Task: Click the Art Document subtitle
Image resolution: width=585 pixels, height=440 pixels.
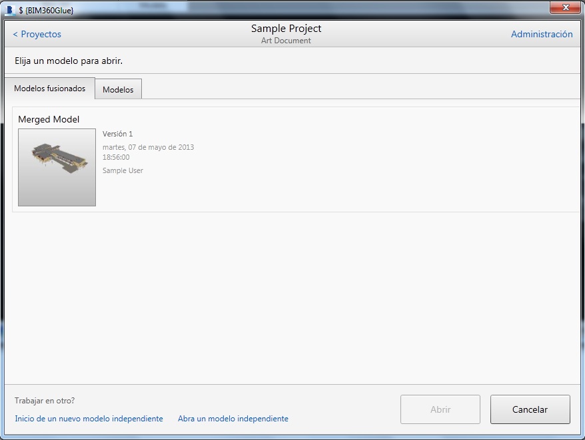Action: click(x=286, y=41)
